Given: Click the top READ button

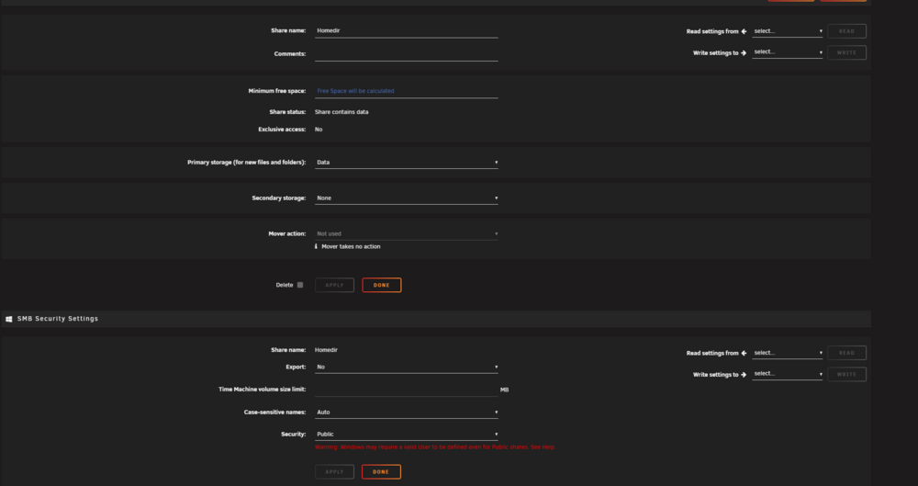Looking at the screenshot, I should point(846,31).
